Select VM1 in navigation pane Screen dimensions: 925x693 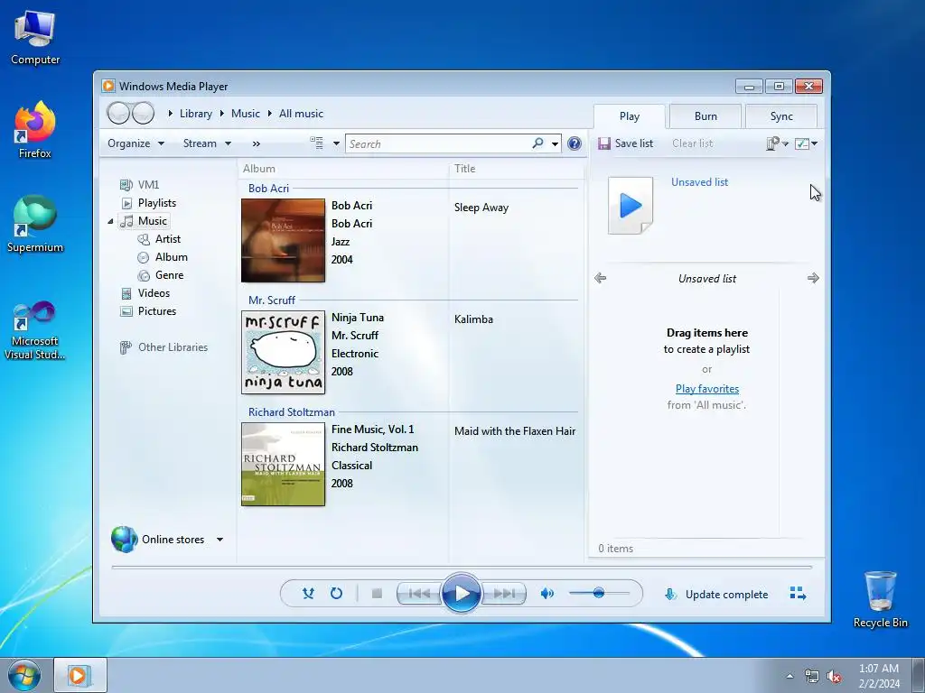(139, 184)
